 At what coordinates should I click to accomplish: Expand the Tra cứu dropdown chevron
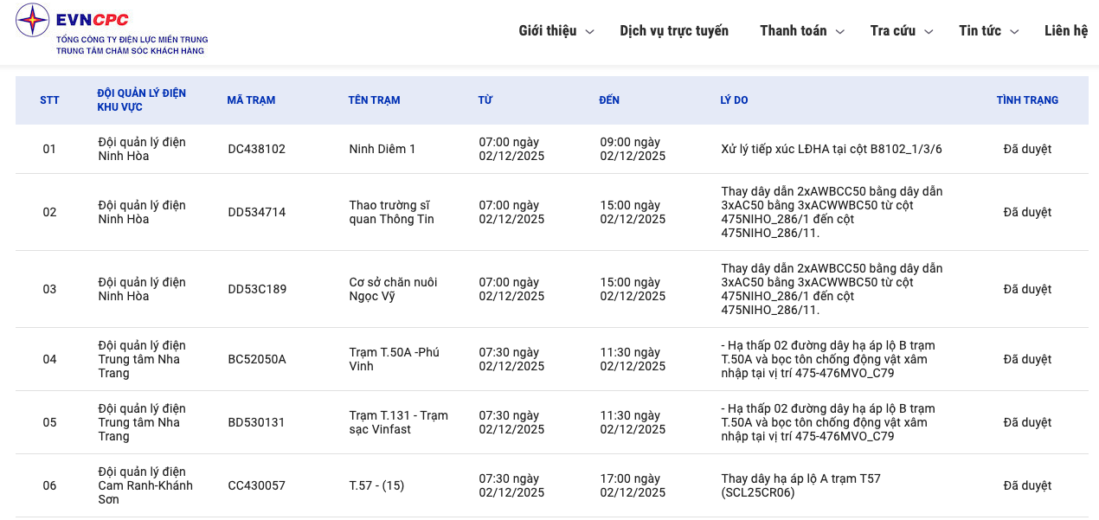(929, 32)
